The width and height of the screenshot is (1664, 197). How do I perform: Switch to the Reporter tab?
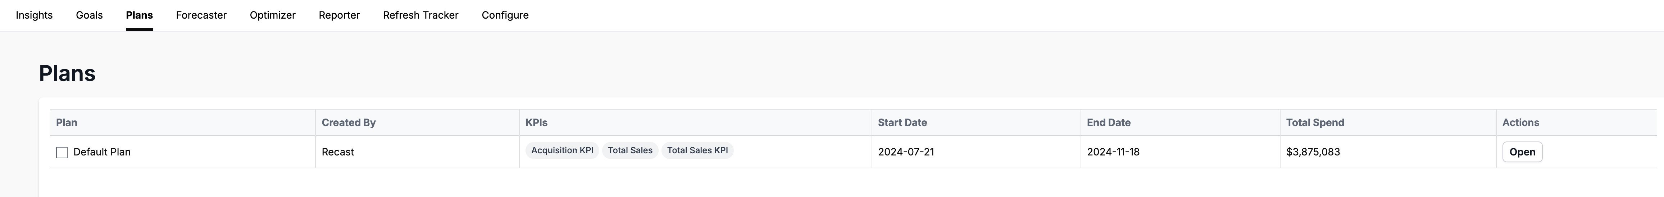tap(339, 15)
